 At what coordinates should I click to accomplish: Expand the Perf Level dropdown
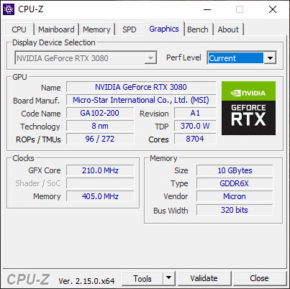[270, 58]
